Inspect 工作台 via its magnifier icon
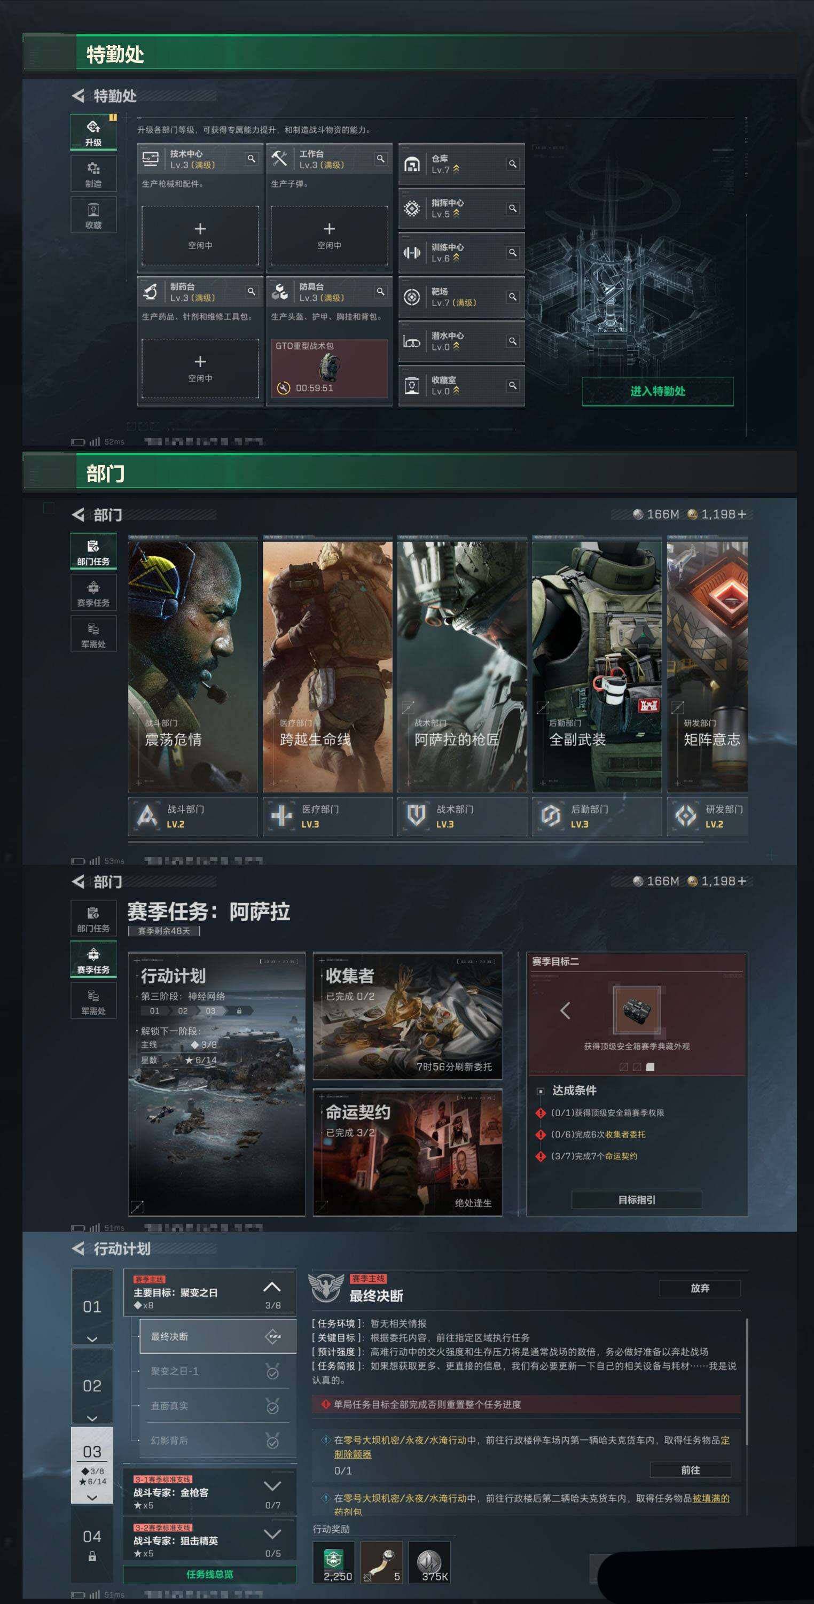The width and height of the screenshot is (814, 1604). (380, 159)
